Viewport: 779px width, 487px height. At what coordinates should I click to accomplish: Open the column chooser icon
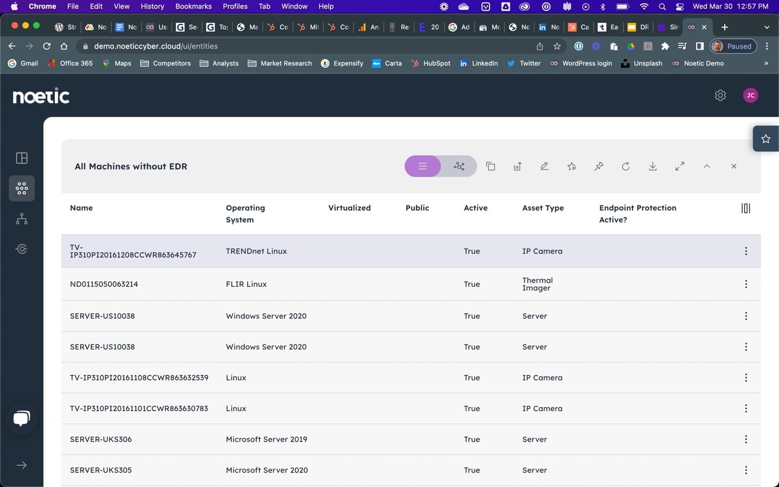click(746, 208)
